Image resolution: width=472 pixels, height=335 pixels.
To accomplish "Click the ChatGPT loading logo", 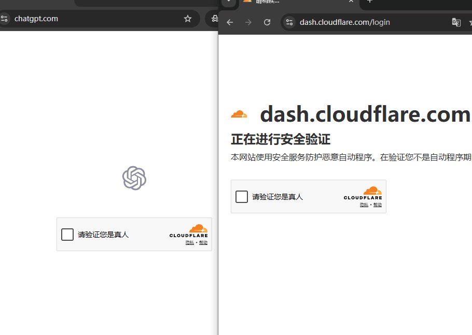I will pyautogui.click(x=134, y=178).
